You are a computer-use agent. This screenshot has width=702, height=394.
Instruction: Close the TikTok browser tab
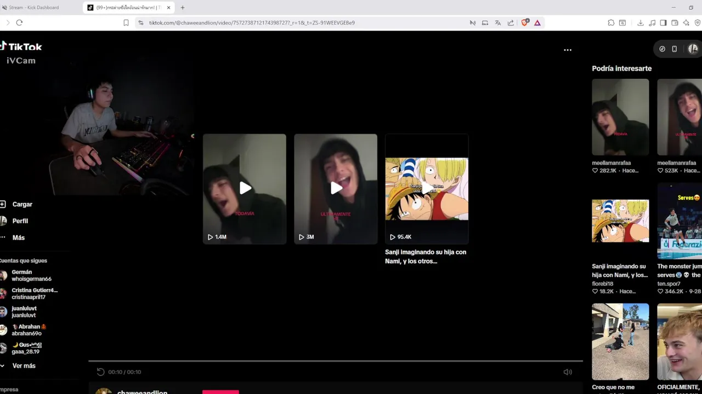pyautogui.click(x=169, y=8)
